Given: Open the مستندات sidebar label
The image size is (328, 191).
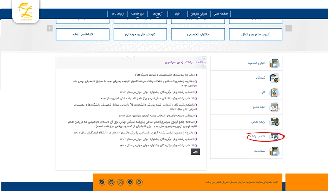Looking at the screenshot, I should 260,151.
